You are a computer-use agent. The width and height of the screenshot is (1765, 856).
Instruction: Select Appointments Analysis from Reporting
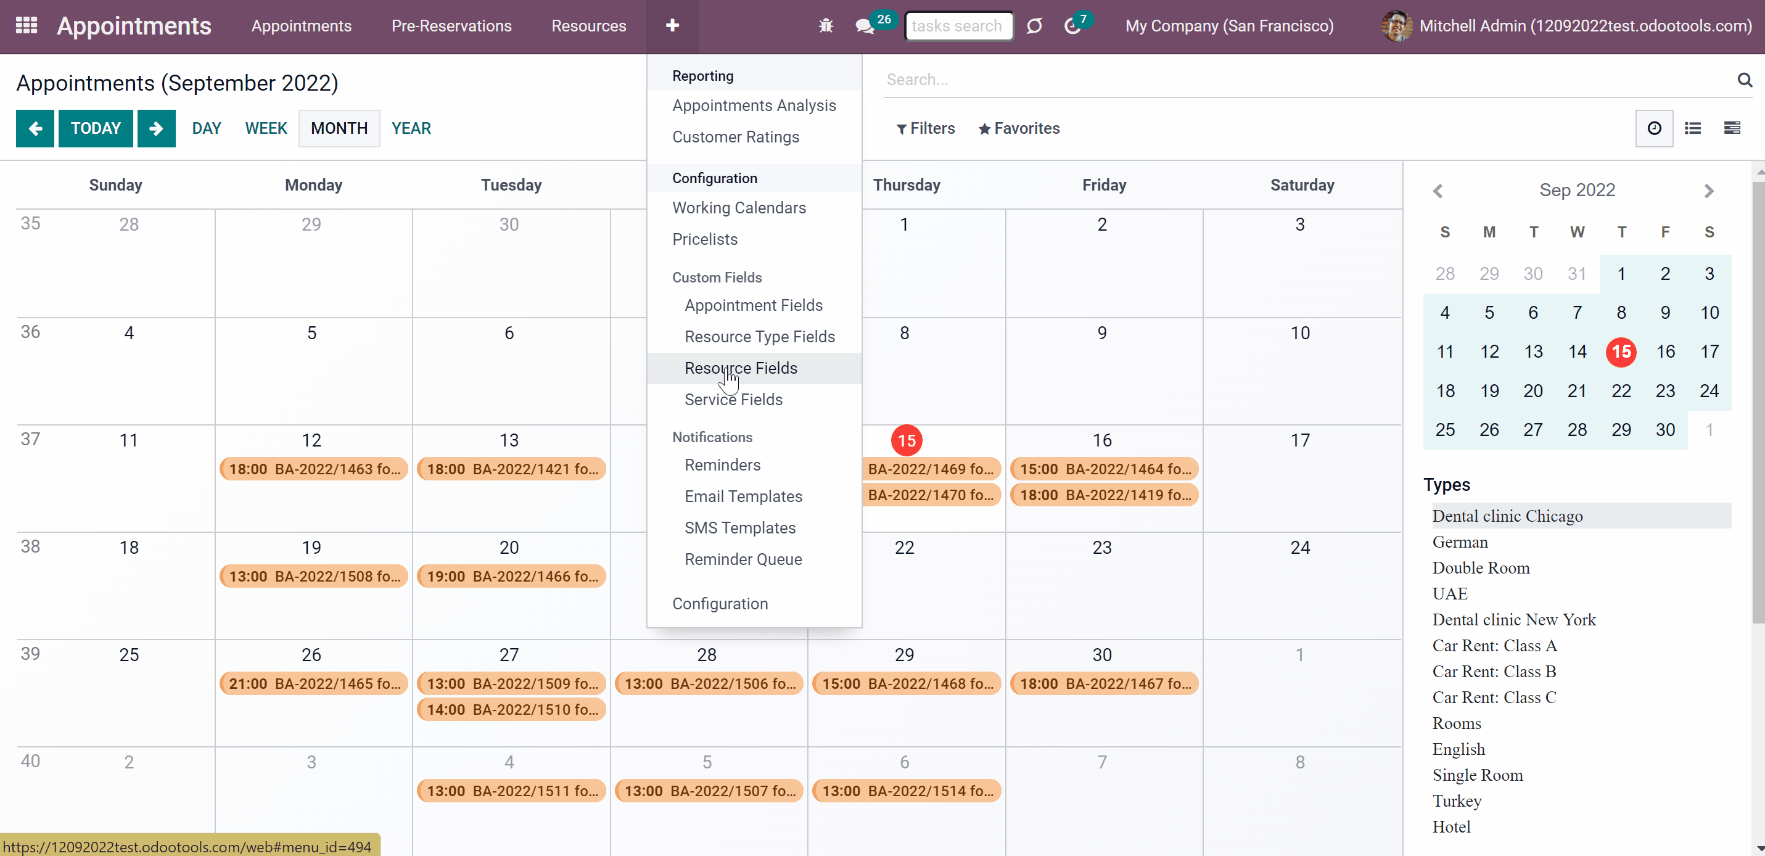coord(754,105)
